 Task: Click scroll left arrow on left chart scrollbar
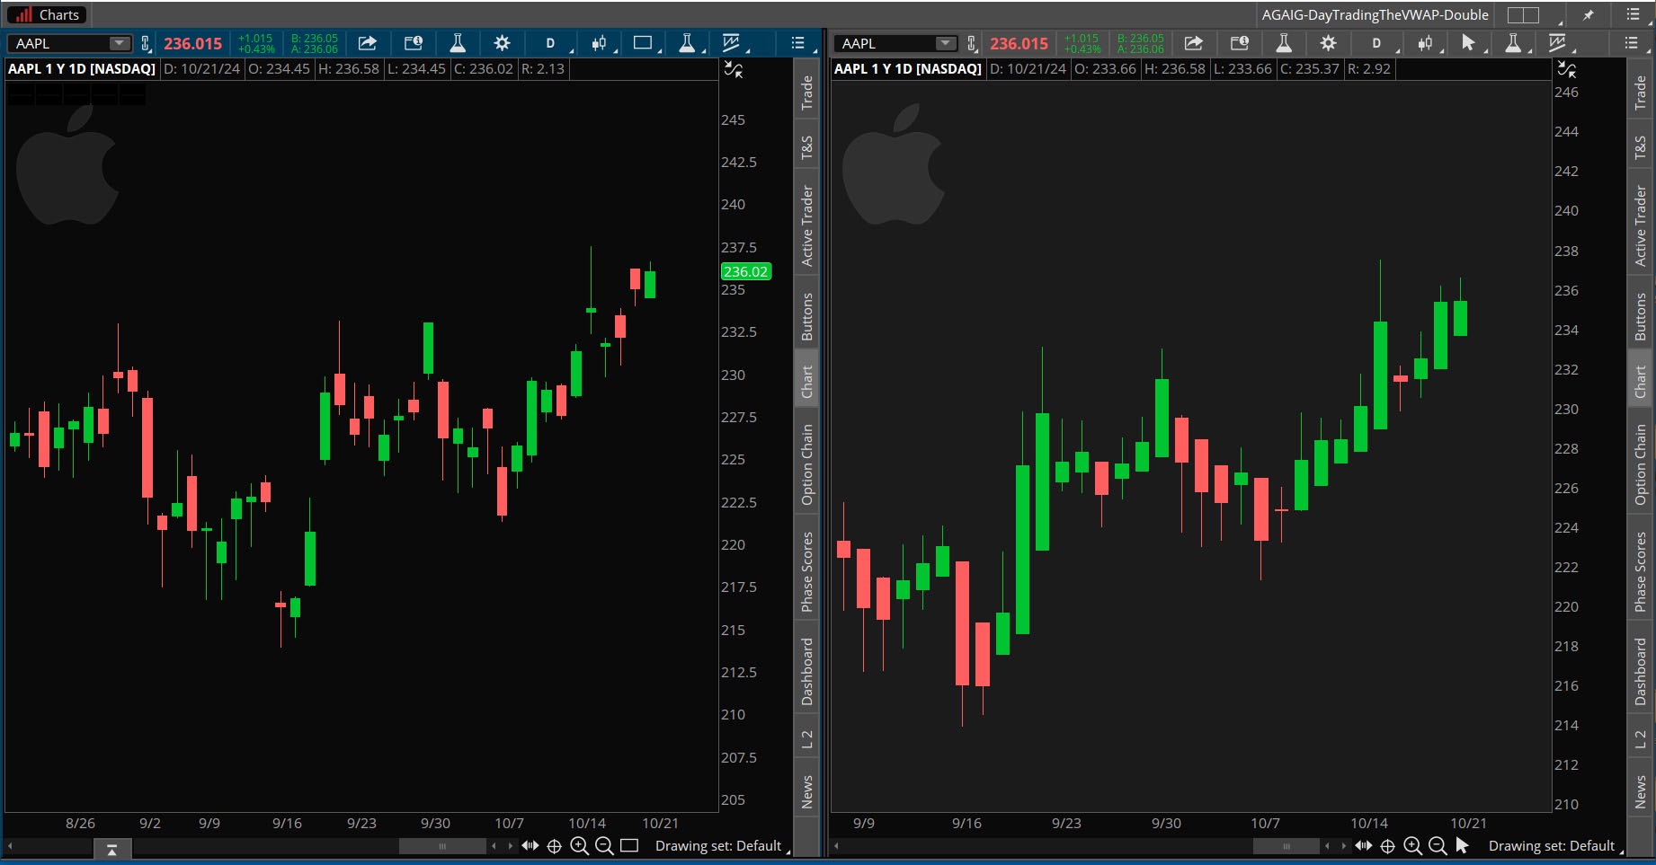(10, 846)
